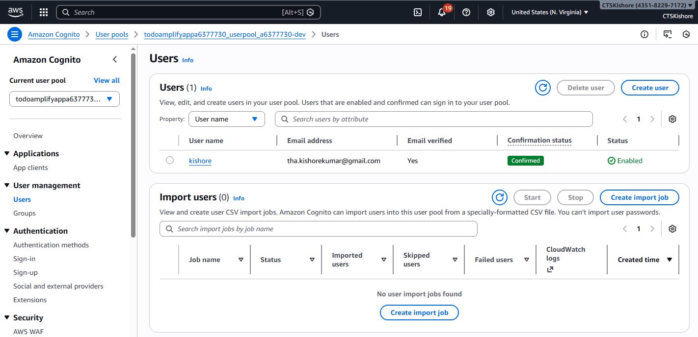Click the Search users by attribute field

click(433, 119)
